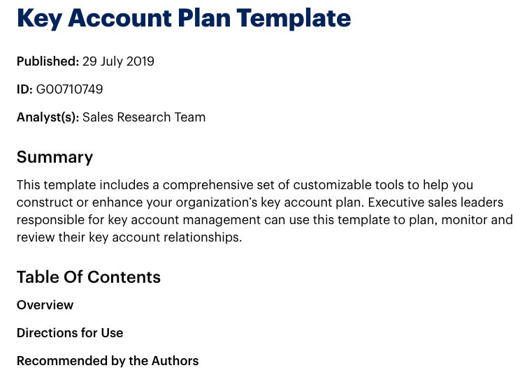
Task: Click the Key Account Plan Template title
Action: coord(184,19)
